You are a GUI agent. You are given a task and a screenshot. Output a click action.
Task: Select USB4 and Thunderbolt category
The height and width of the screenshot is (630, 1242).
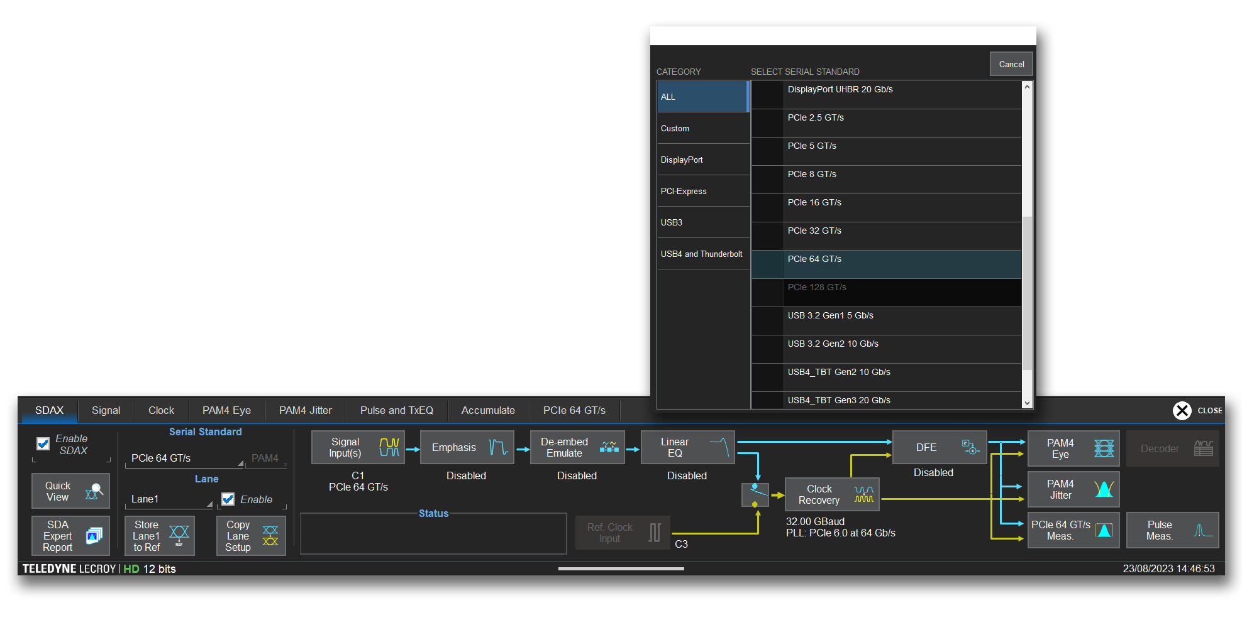point(703,254)
